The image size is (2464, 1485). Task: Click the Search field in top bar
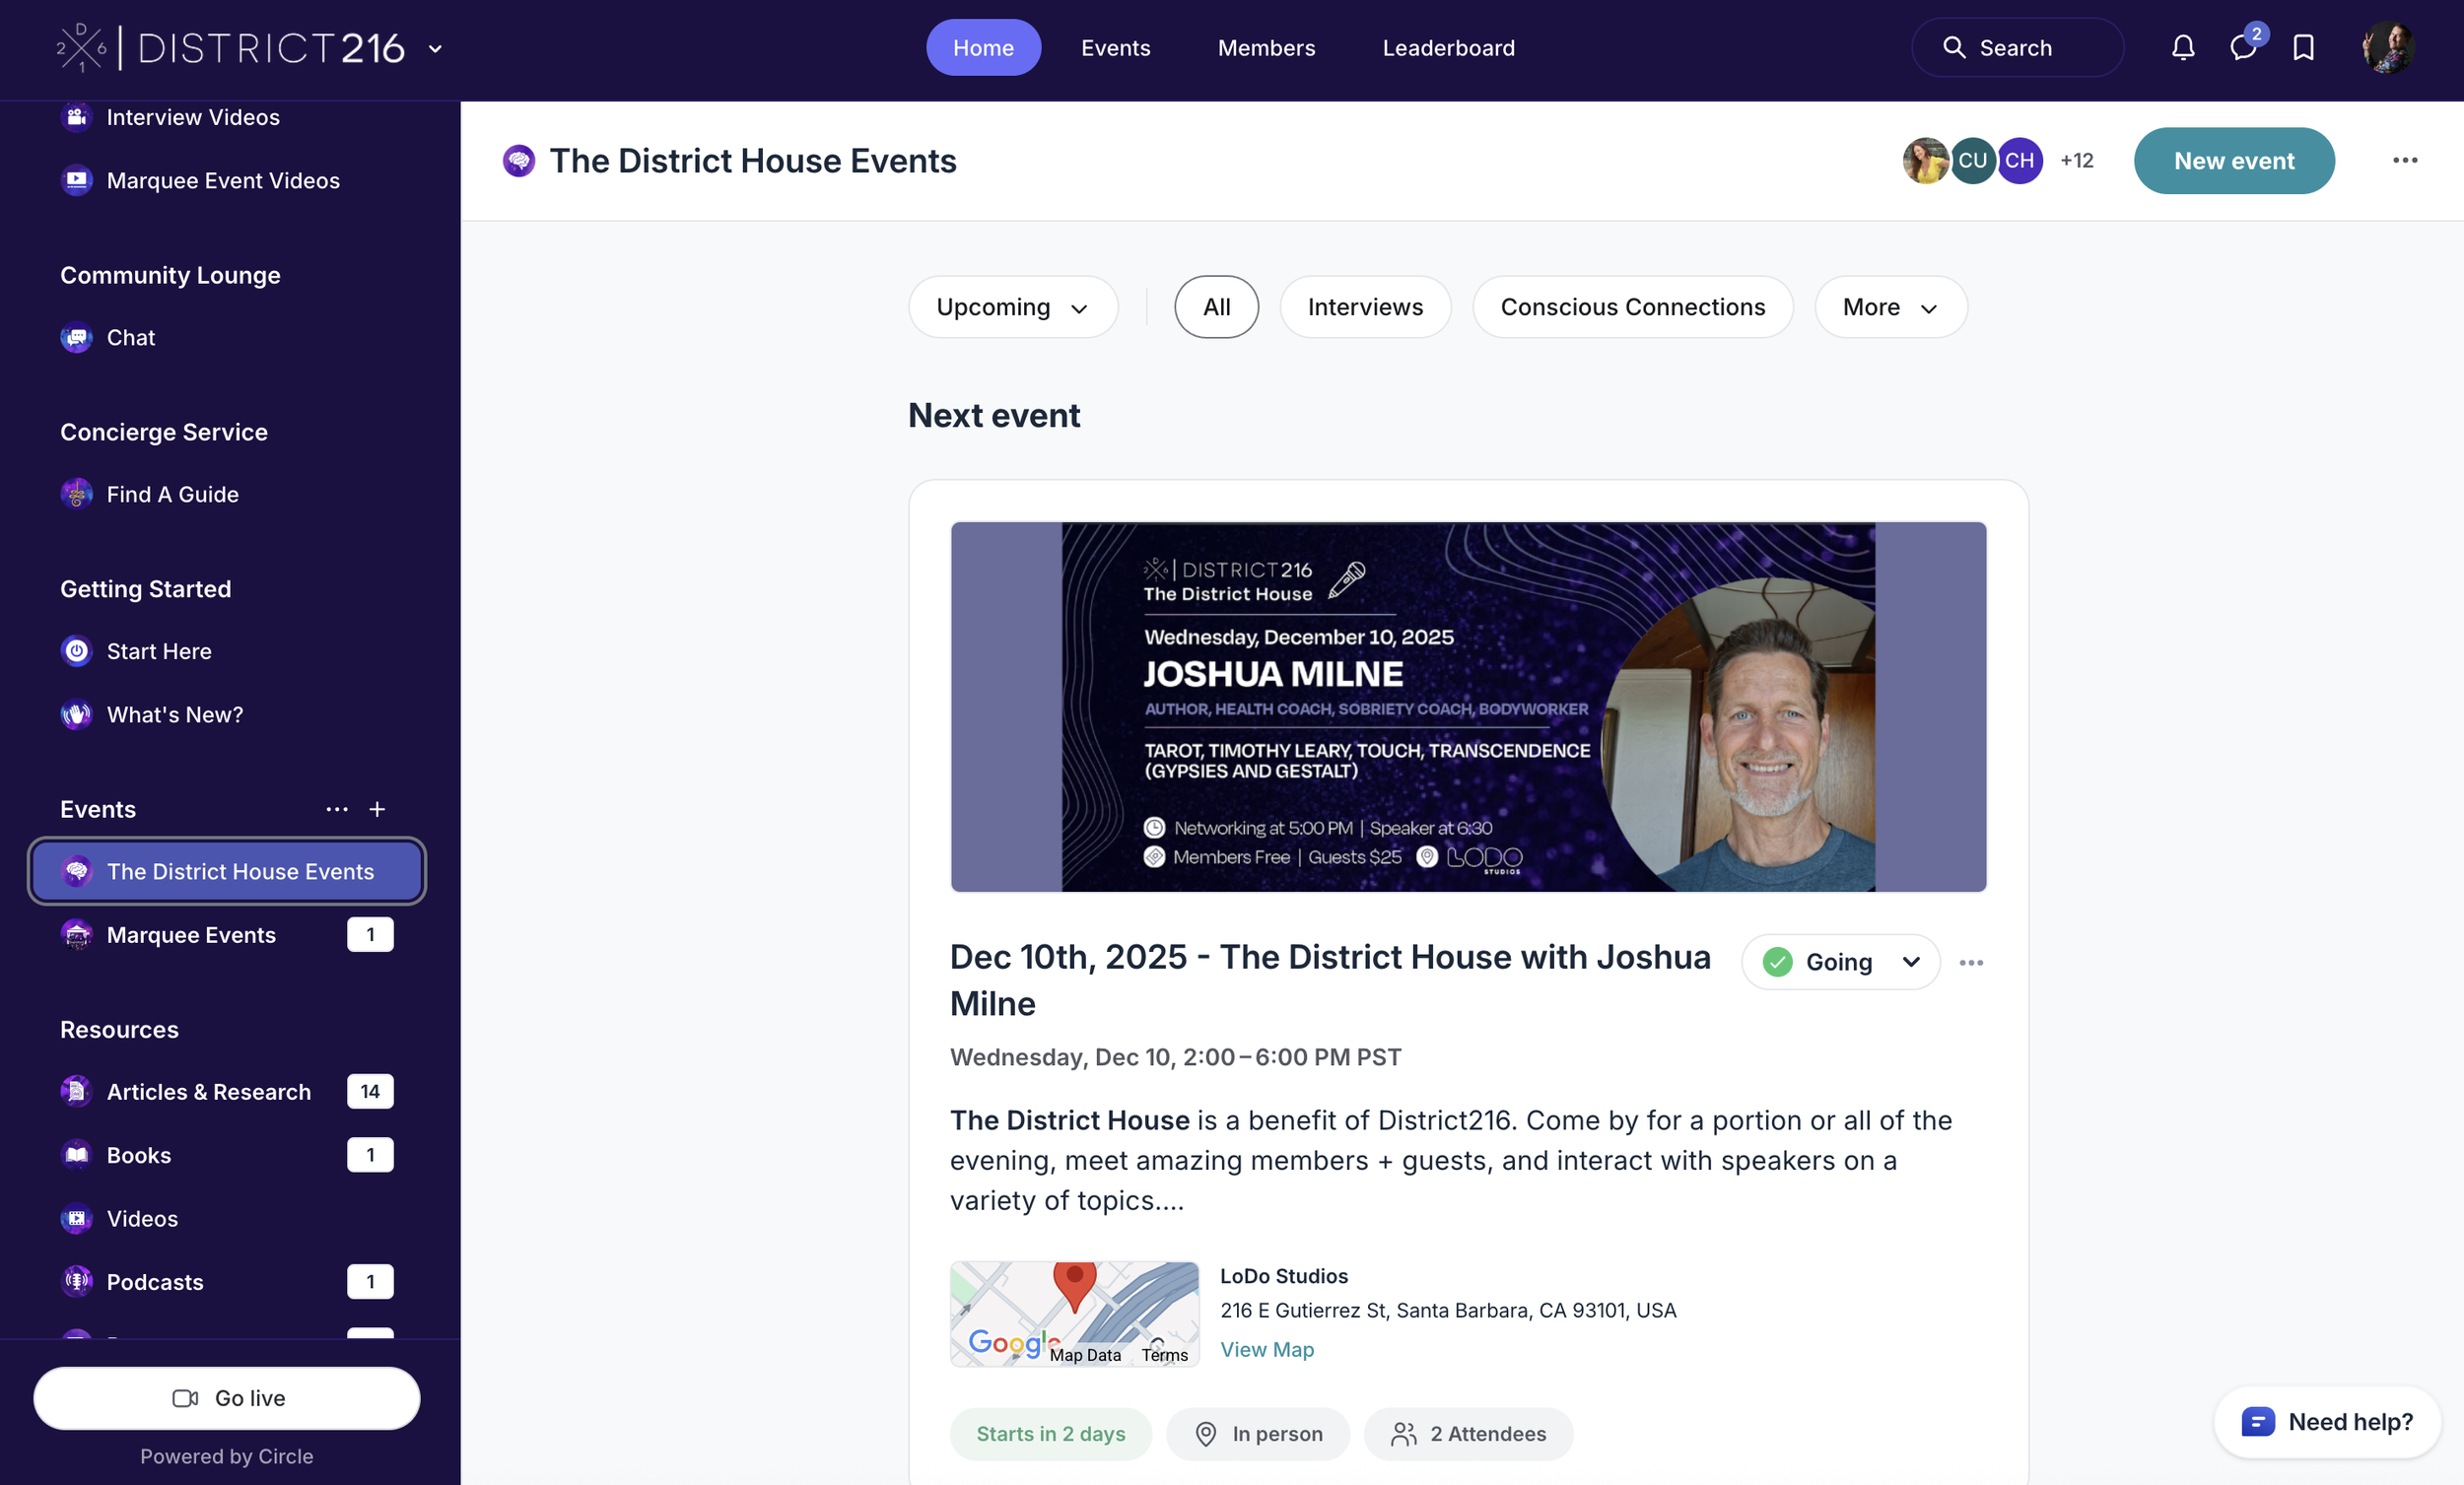click(2017, 48)
